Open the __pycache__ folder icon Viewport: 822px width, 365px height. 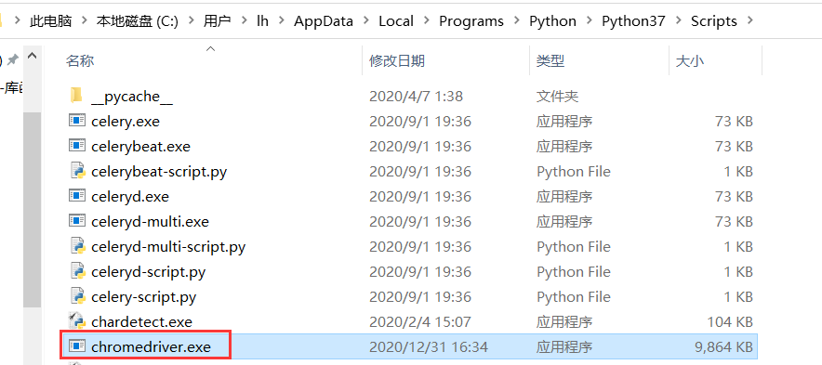(x=76, y=96)
